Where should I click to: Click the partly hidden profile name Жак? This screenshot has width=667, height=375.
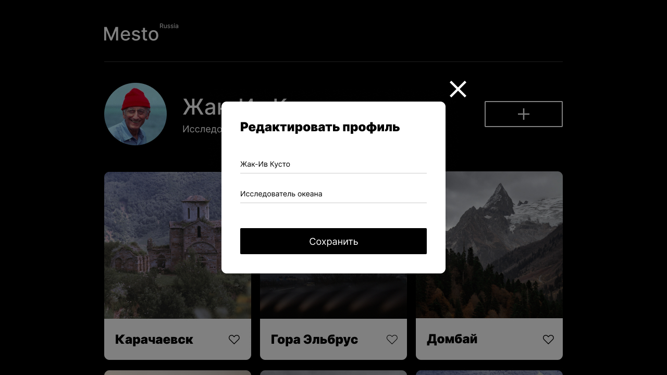coord(202,107)
